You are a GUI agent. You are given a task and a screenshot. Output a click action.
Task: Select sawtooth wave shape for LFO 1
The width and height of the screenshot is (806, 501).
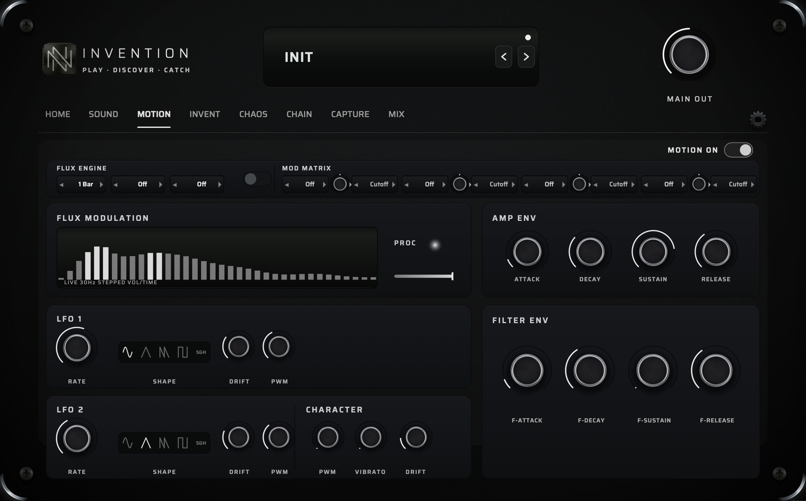tap(164, 352)
